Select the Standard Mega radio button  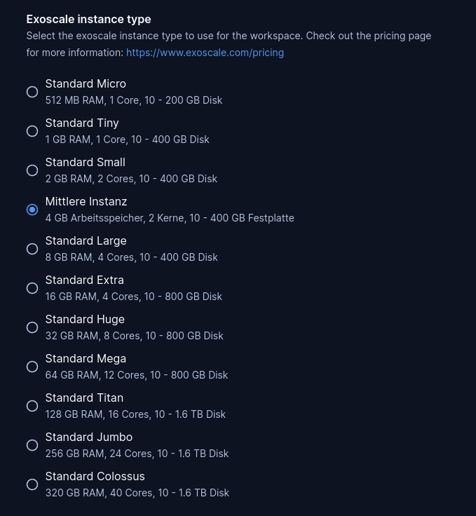coord(32,367)
